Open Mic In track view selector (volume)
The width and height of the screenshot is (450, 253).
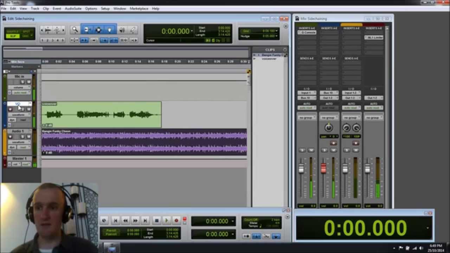(x=19, y=87)
